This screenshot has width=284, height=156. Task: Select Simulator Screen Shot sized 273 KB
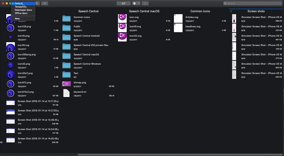(257, 56)
